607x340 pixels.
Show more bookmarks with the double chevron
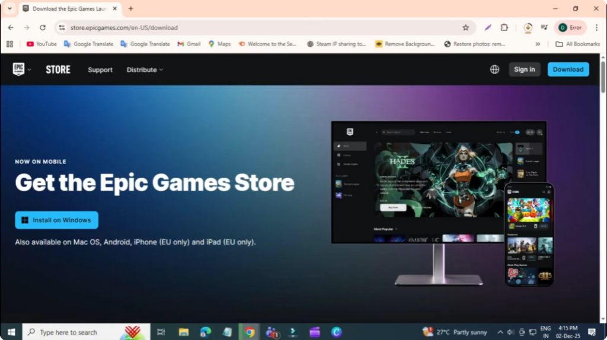click(538, 44)
